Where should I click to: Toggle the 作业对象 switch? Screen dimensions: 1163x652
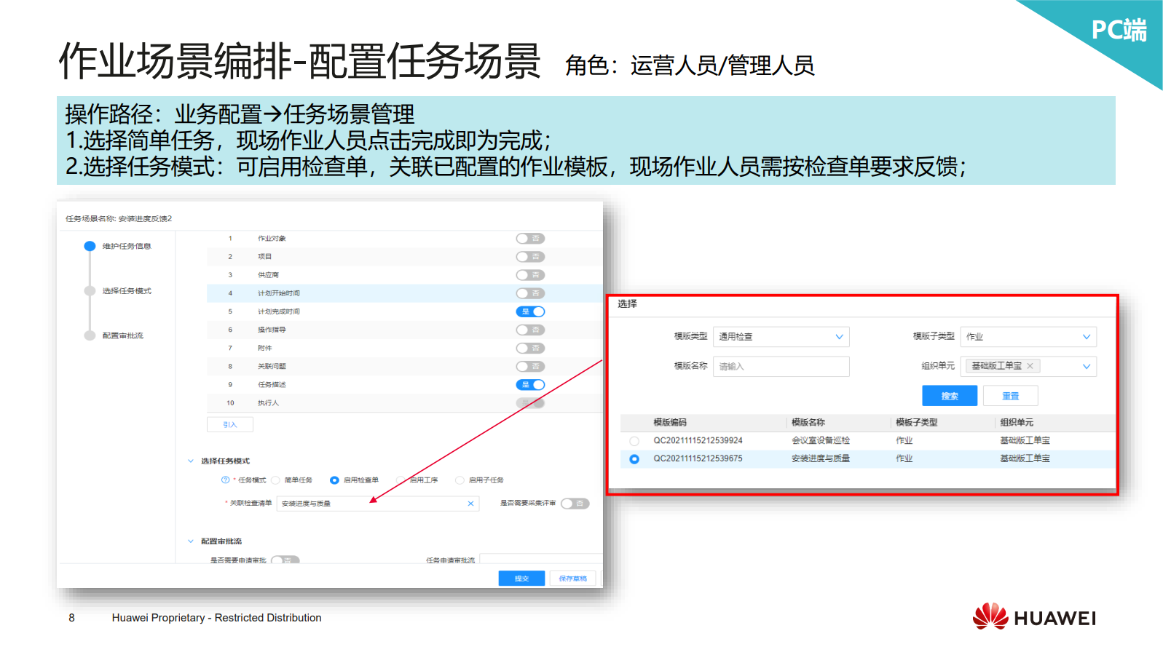tap(530, 239)
